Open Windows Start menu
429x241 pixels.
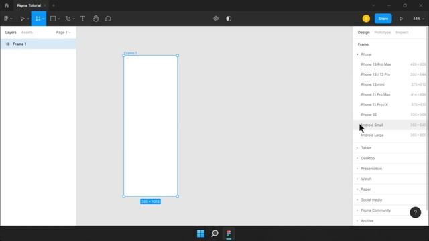[201, 234]
